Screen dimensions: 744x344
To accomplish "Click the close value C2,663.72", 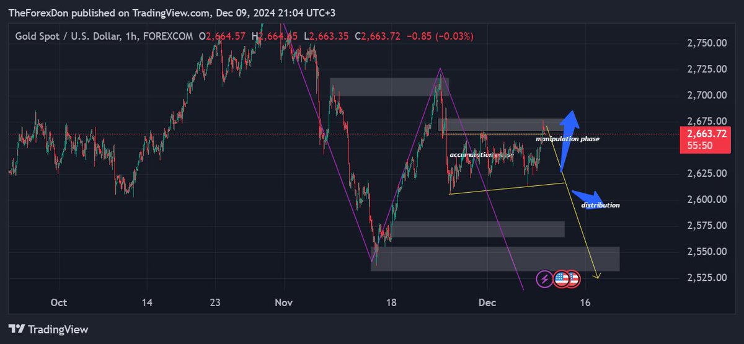I will pos(378,37).
